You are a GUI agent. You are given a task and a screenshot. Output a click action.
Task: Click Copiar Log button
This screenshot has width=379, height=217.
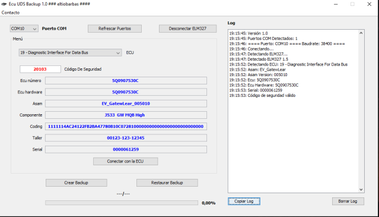pos(244,202)
